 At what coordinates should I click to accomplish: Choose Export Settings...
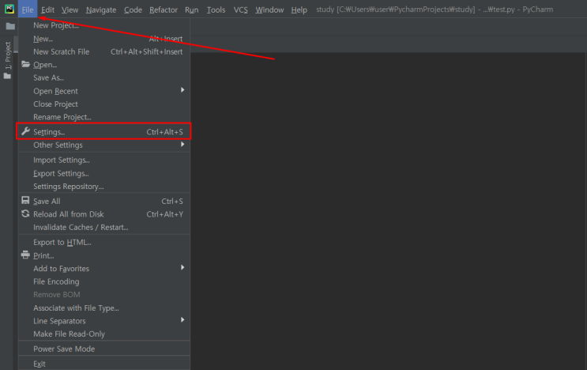pyautogui.click(x=104, y=173)
